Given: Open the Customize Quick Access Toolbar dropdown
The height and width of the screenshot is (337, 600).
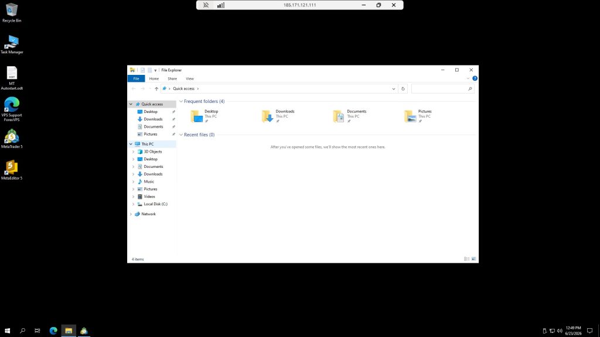Looking at the screenshot, I should [x=155, y=70].
